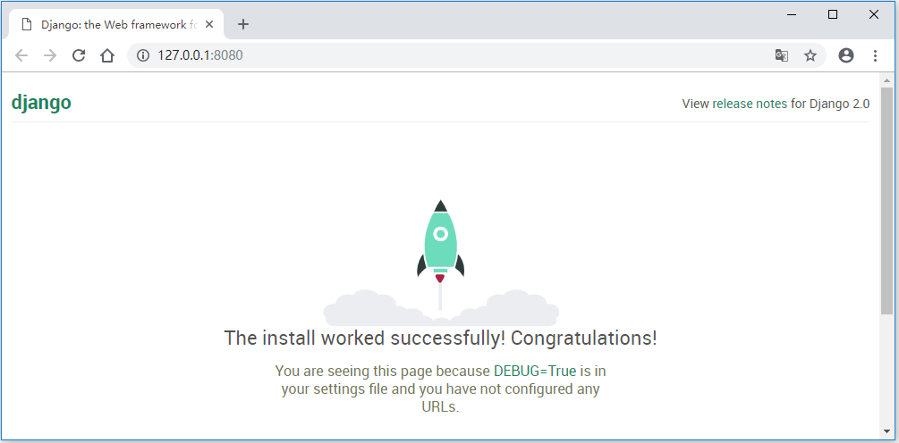The image size is (899, 443).
Task: Click the page scrollbar thumb
Action: point(886,200)
